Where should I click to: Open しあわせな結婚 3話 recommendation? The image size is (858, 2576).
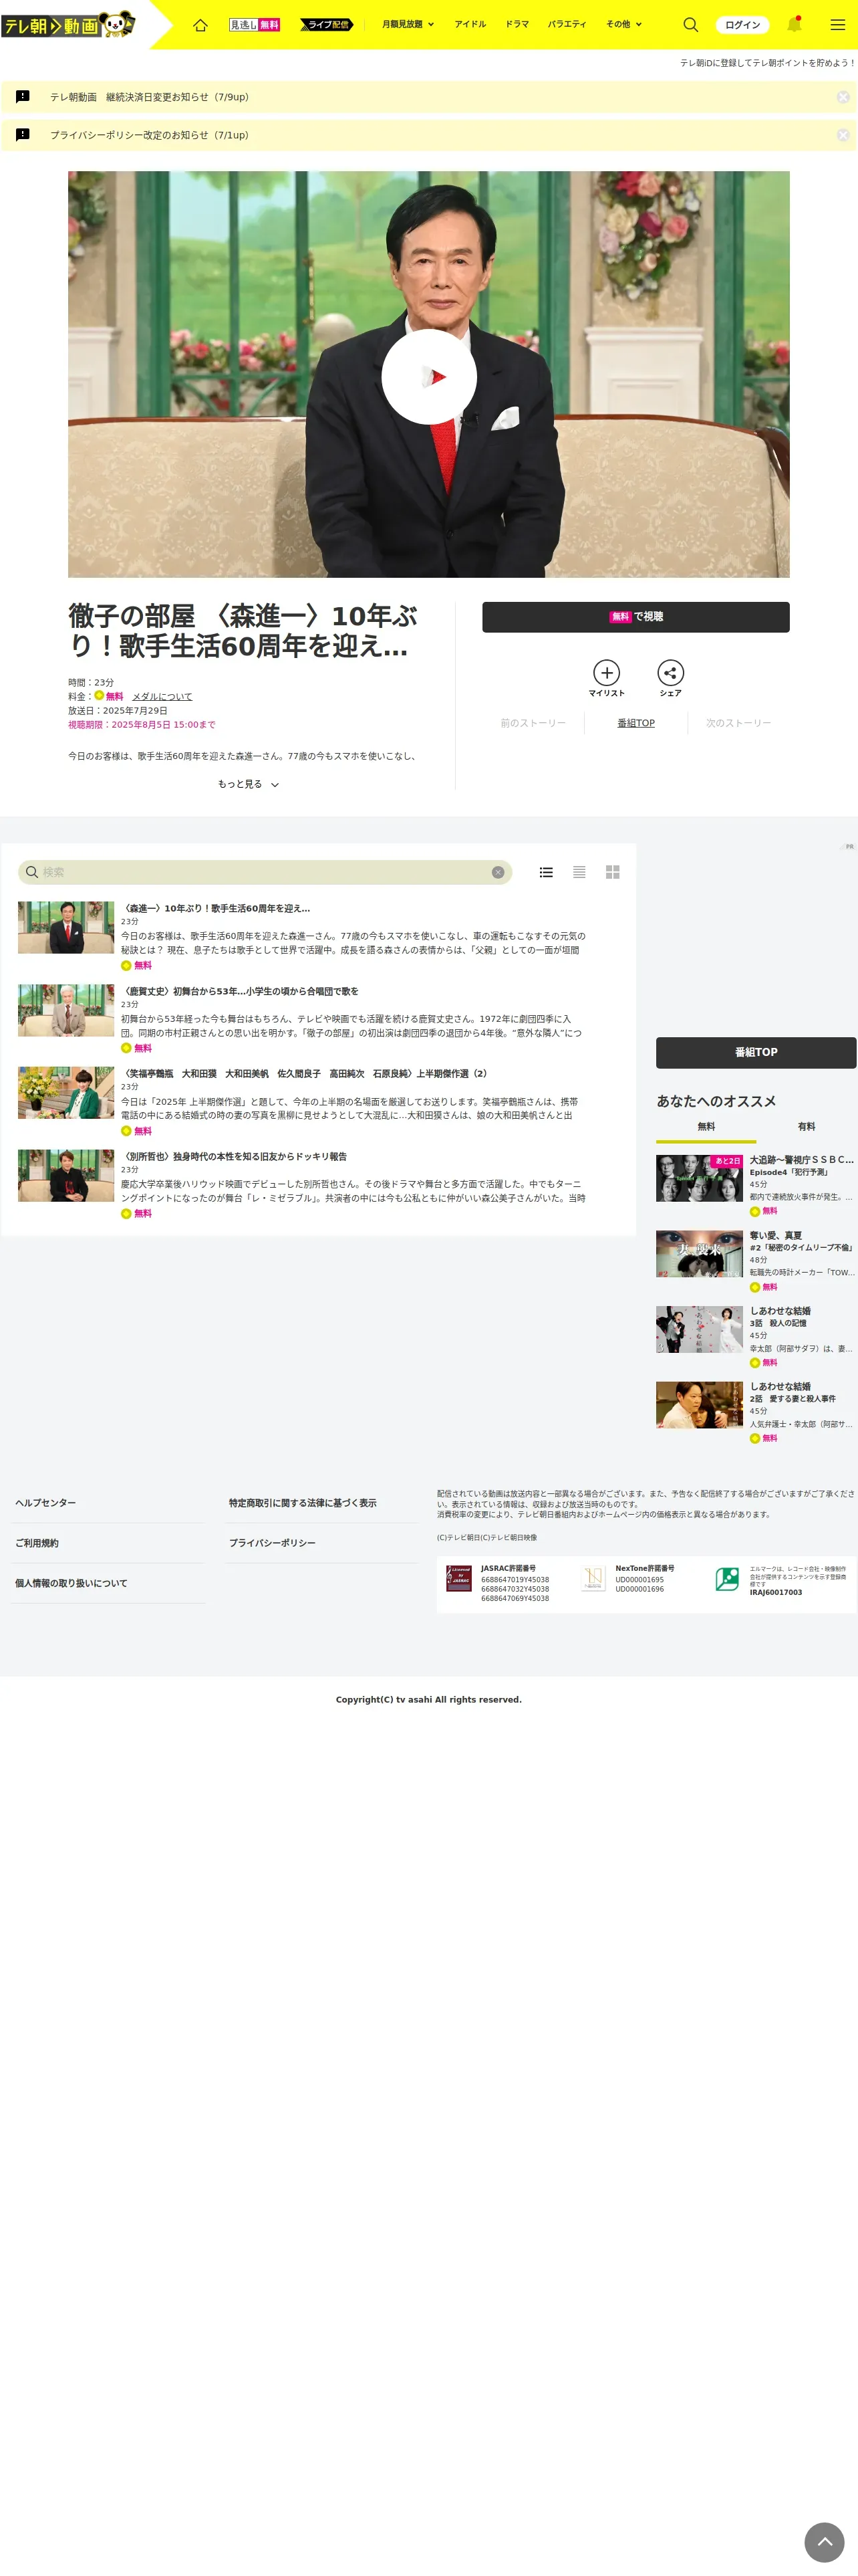click(756, 1336)
